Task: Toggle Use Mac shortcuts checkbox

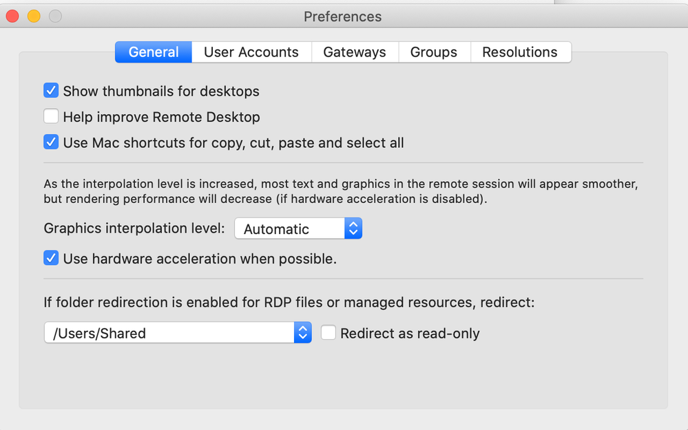Action: (x=51, y=142)
